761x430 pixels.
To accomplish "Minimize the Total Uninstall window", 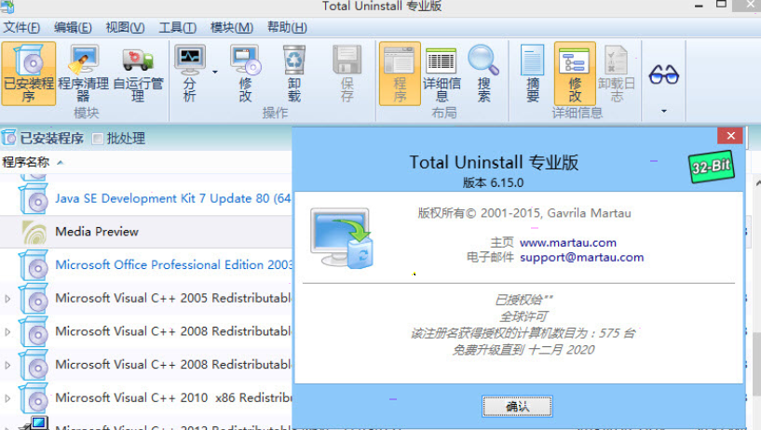I will point(699,6).
